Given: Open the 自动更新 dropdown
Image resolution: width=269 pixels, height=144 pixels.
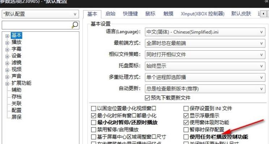Looking at the screenshot, I should [x=205, y=89].
